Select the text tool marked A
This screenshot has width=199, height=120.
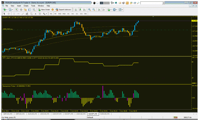(36, 14)
